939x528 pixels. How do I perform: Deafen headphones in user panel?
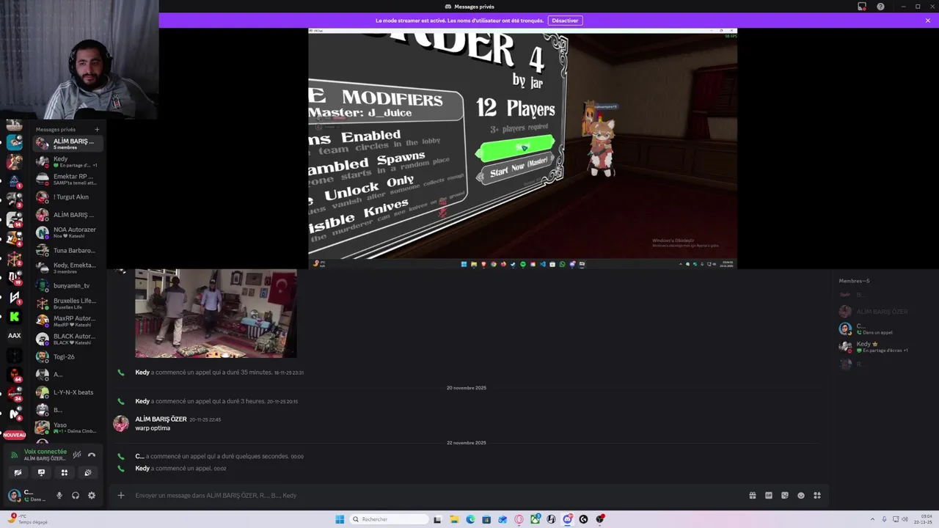tap(76, 496)
